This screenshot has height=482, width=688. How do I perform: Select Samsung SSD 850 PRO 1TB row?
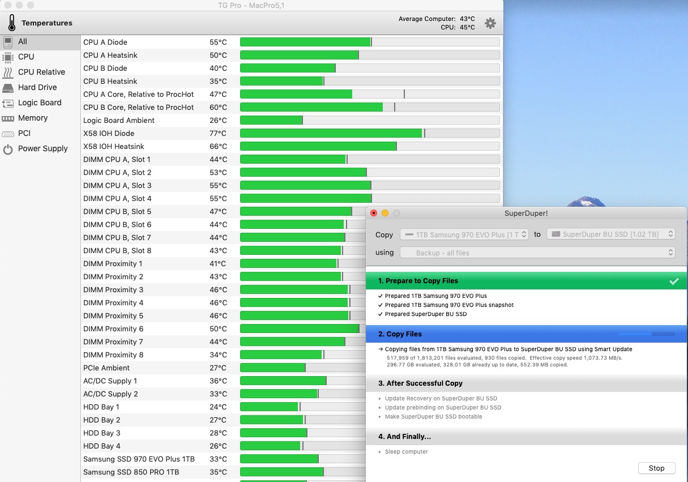tap(224, 472)
